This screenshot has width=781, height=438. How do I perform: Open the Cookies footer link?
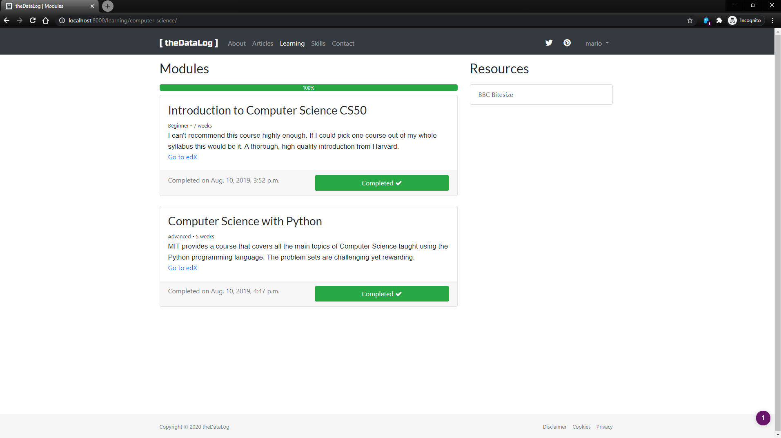pyautogui.click(x=581, y=427)
